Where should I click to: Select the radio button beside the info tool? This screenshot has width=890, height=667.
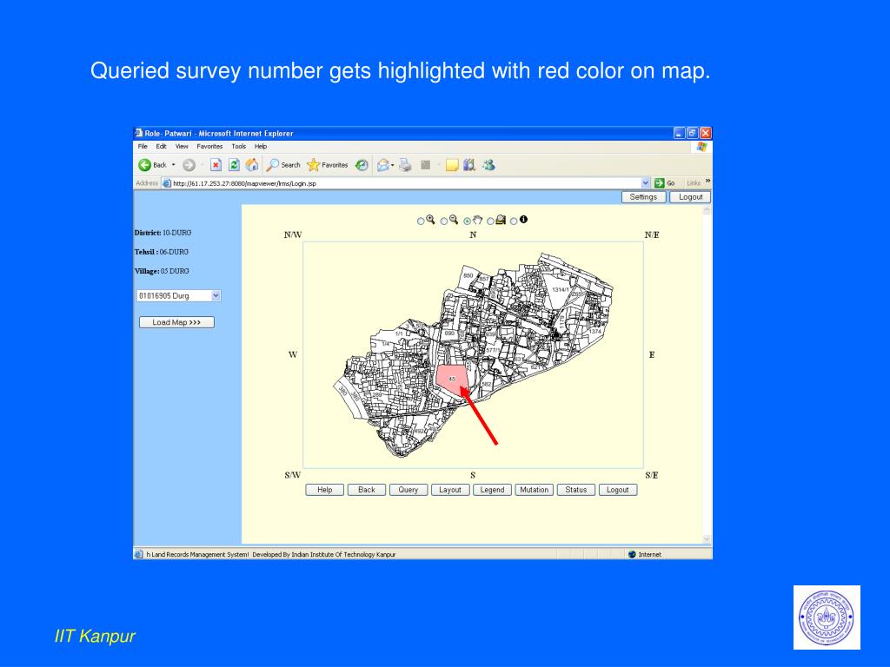pos(514,220)
